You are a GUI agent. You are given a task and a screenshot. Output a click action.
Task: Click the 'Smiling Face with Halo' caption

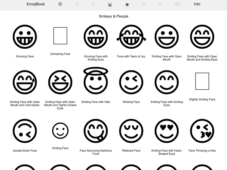96,102
